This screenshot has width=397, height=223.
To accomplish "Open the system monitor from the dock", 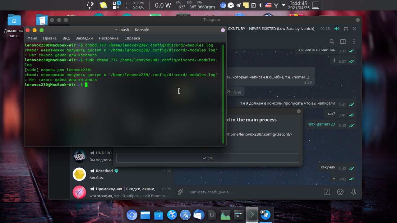I will 225,215.
